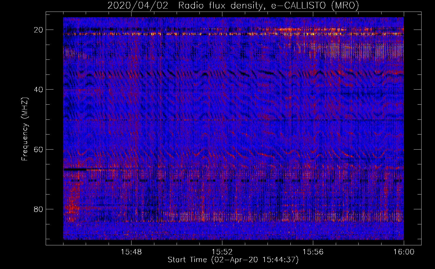The image size is (435, 269).
Task: Click the 15:52 time tick label
Action: (222, 252)
